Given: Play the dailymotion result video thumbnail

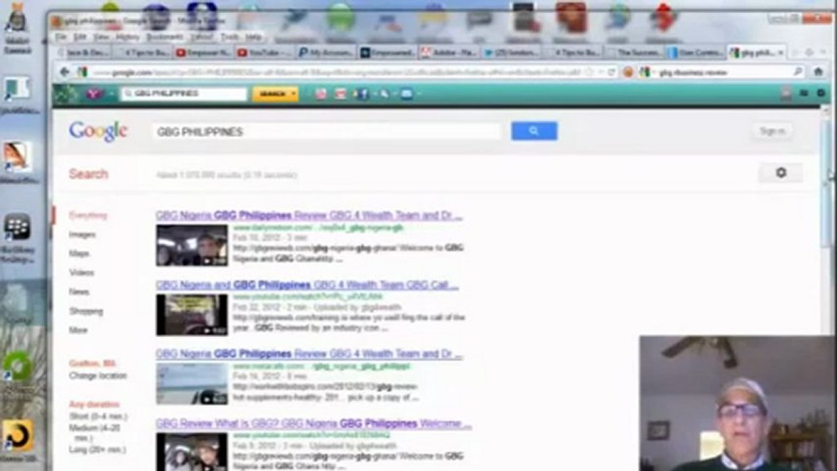Looking at the screenshot, I should coord(192,245).
